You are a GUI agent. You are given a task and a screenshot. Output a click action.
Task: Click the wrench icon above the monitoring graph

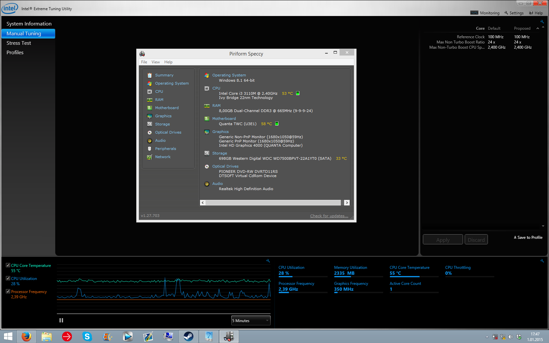tap(268, 261)
